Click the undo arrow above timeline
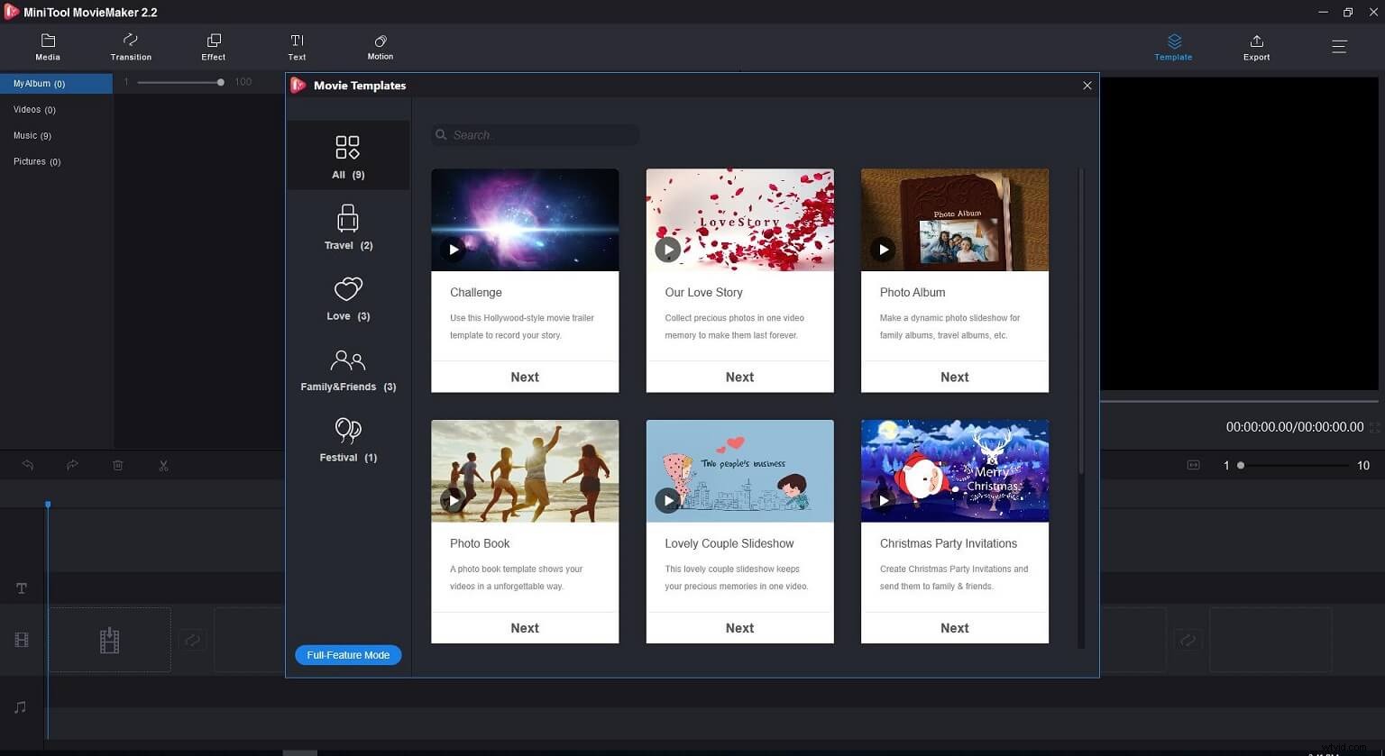Viewport: 1385px width, 756px height. 28,466
